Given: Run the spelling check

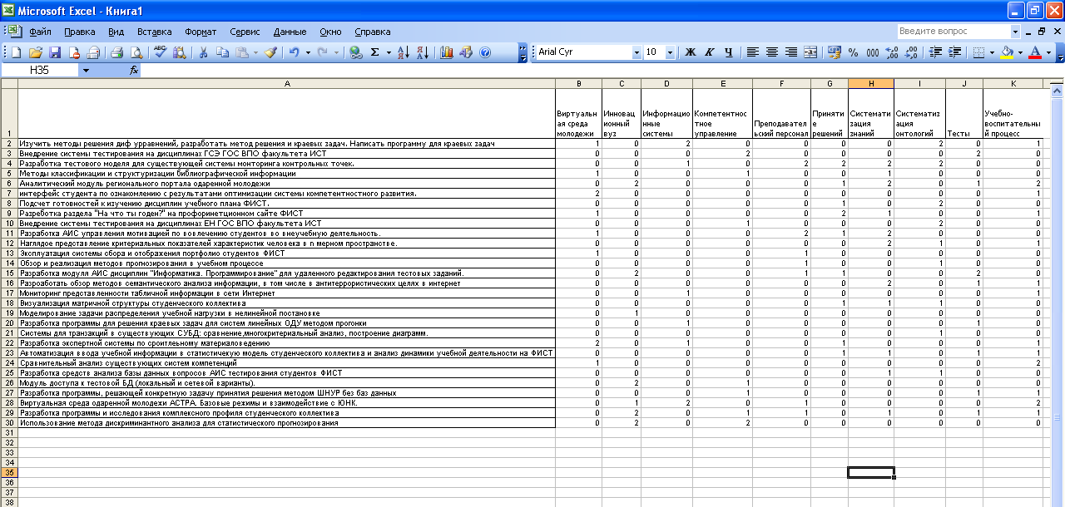Looking at the screenshot, I should [x=161, y=52].
